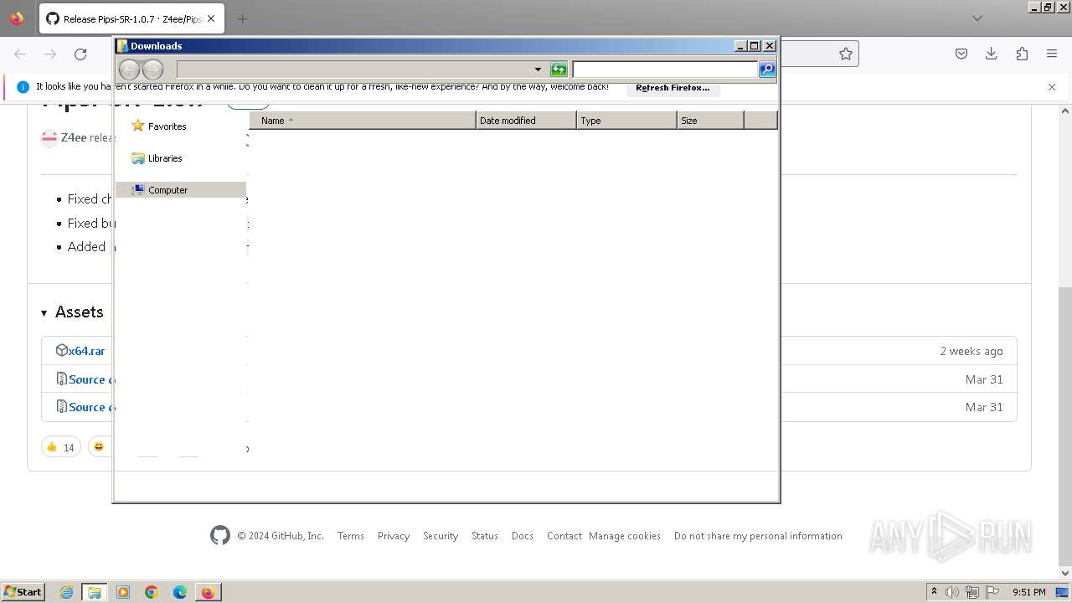Close the Release Pipsi-SR Firefox tab
1072x603 pixels.
(x=211, y=18)
